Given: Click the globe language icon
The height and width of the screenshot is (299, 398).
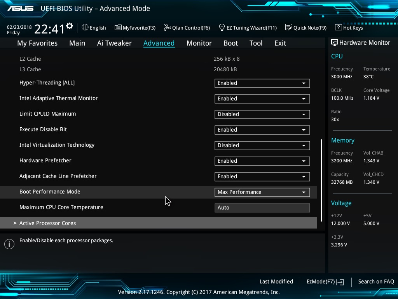Looking at the screenshot, I should click(x=85, y=27).
